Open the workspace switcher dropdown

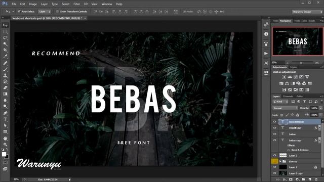[307, 12]
